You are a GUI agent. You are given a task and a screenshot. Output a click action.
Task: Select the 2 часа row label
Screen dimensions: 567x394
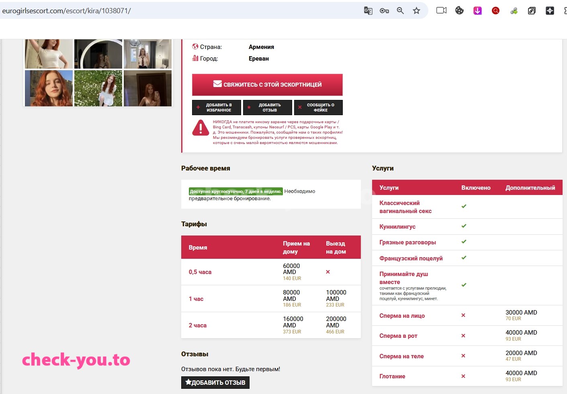198,325
